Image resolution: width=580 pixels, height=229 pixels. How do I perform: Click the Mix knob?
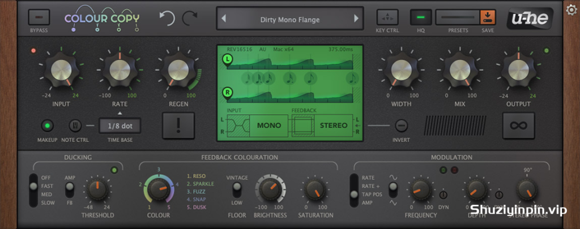coord(460,70)
